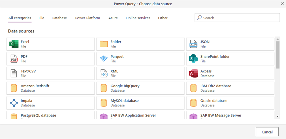Click the "Oracle database" label
This screenshot has width=286, height=139.
214,100
